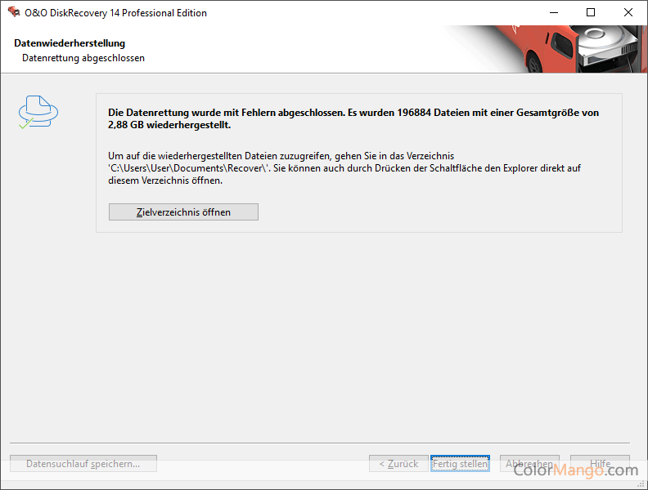Maximize the DiskRecovery window
Screen dimensions: 648x490
[x=591, y=12]
